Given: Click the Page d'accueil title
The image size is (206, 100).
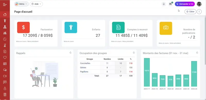Looking at the screenshot, I should (23, 12).
